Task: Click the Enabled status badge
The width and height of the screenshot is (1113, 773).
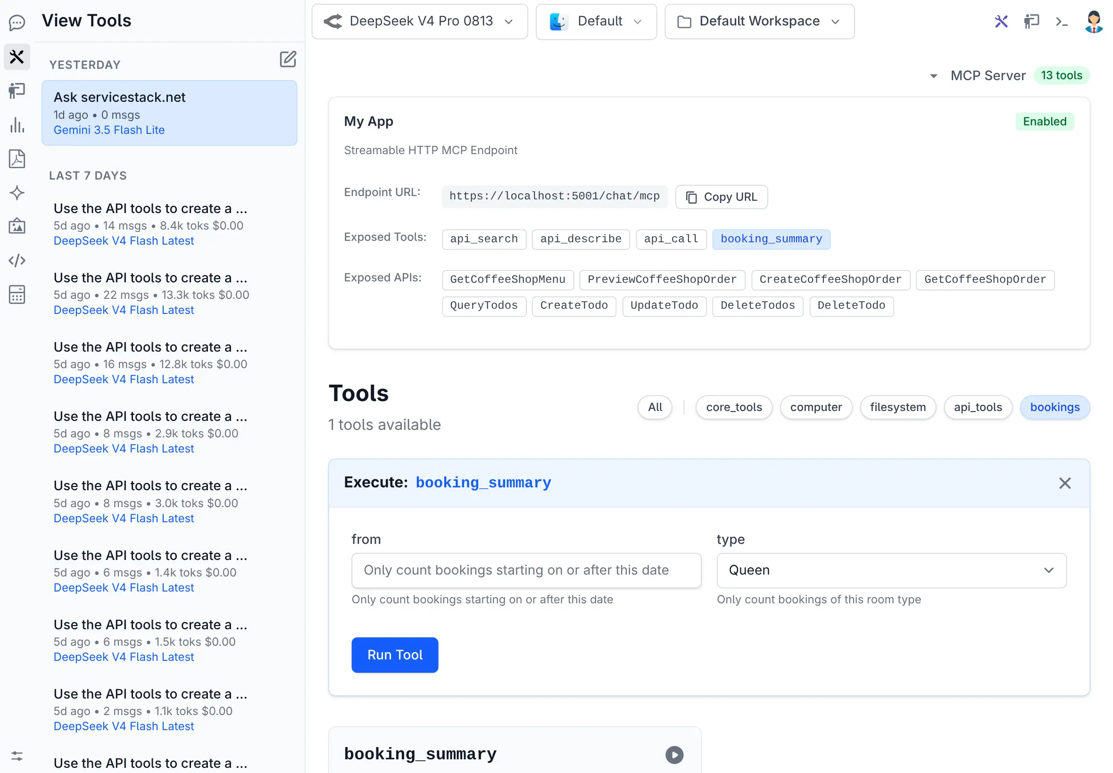Action: pos(1044,122)
